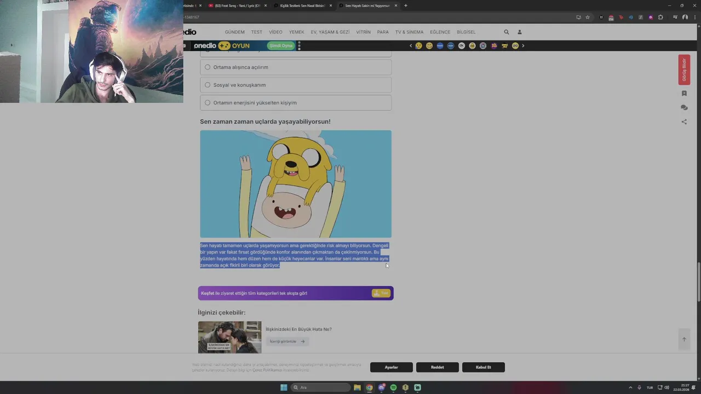Viewport: 701px width, 394px height.
Task: Close the Fırat Tanış YouTube tab
Action: (x=266, y=5)
